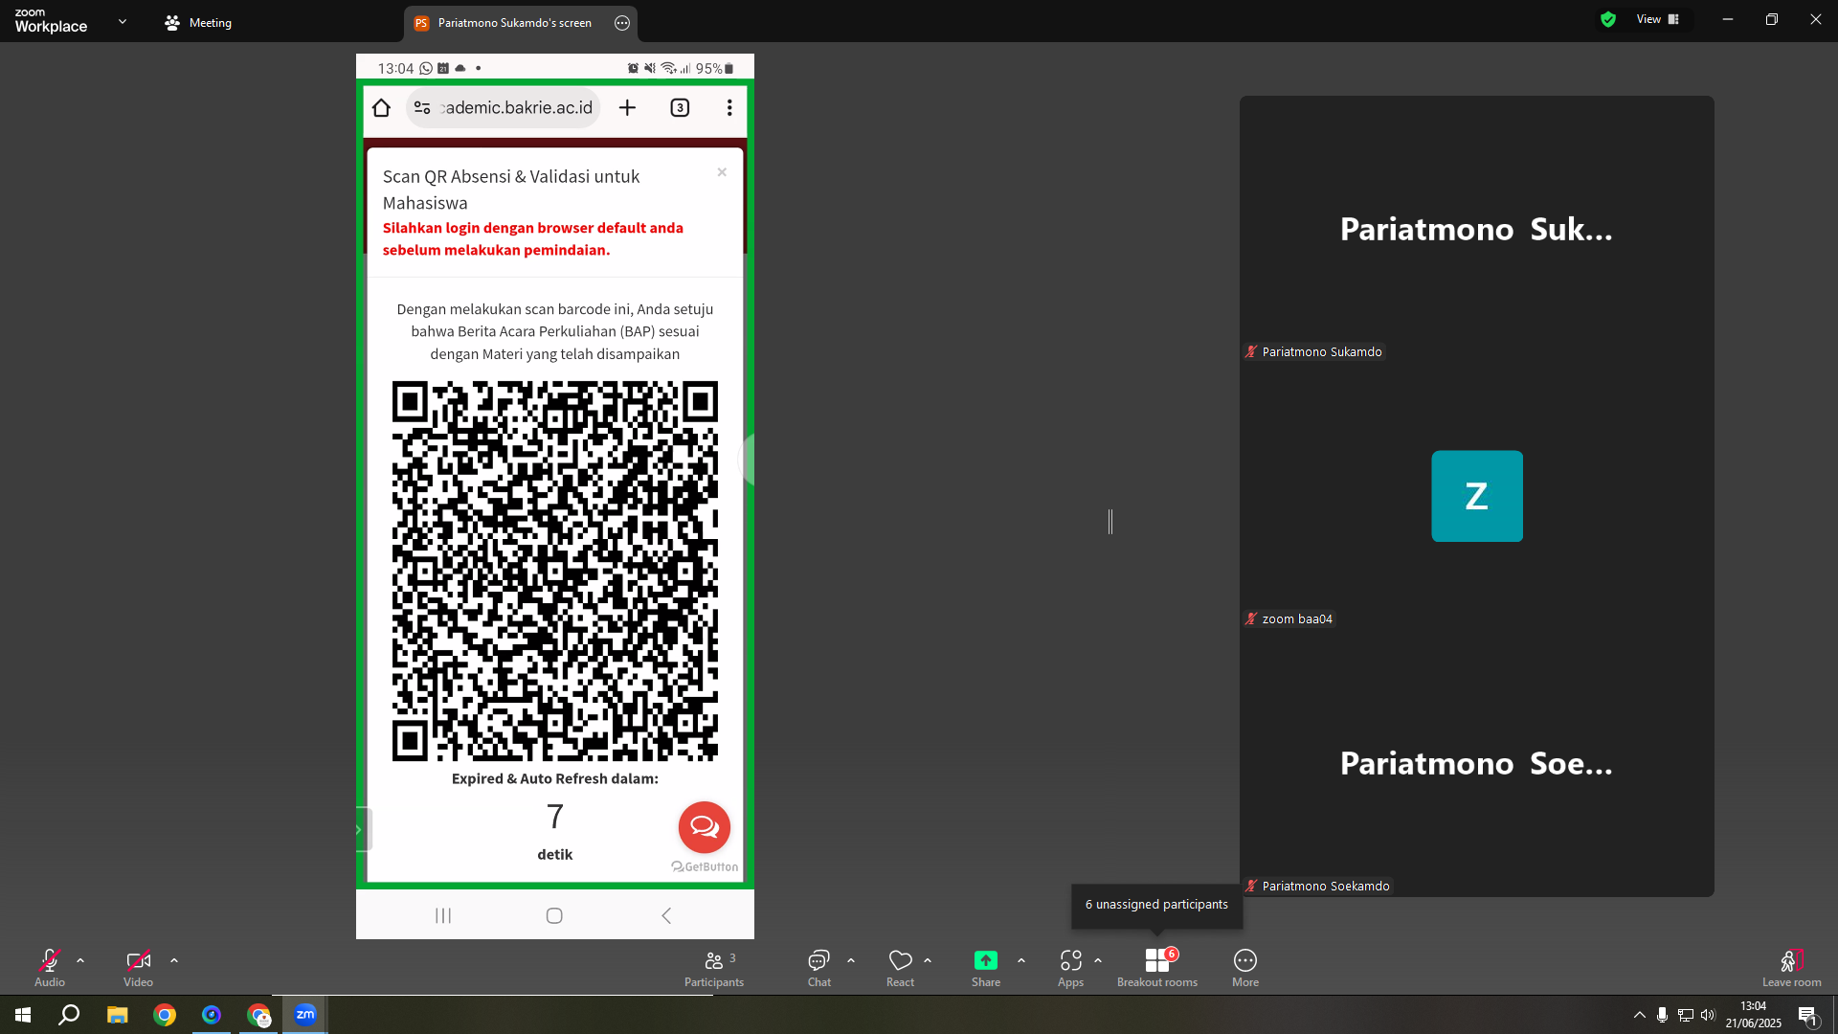Click the browser home icon in shared screen
Screen dimensions: 1838x1034
[381, 107]
